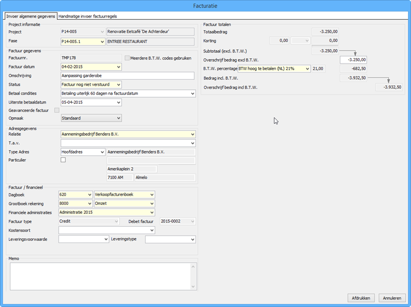Select the Renovatie Eetcafé project name field

[150, 32]
